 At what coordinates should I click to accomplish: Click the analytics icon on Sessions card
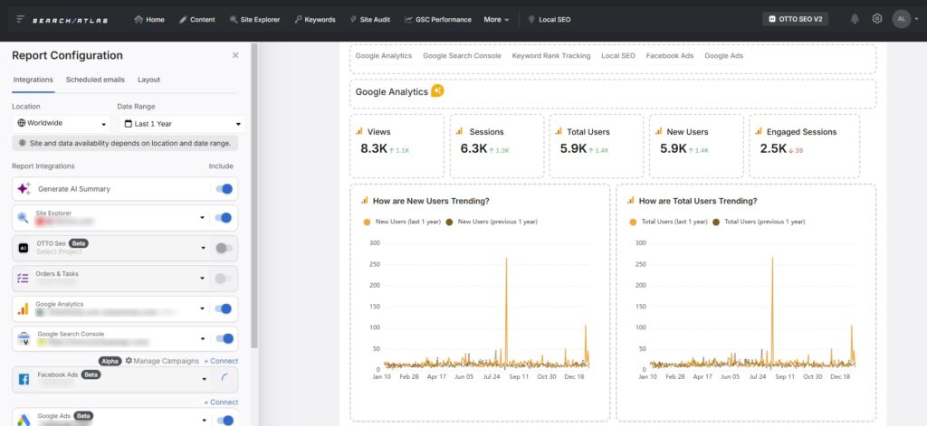459,131
